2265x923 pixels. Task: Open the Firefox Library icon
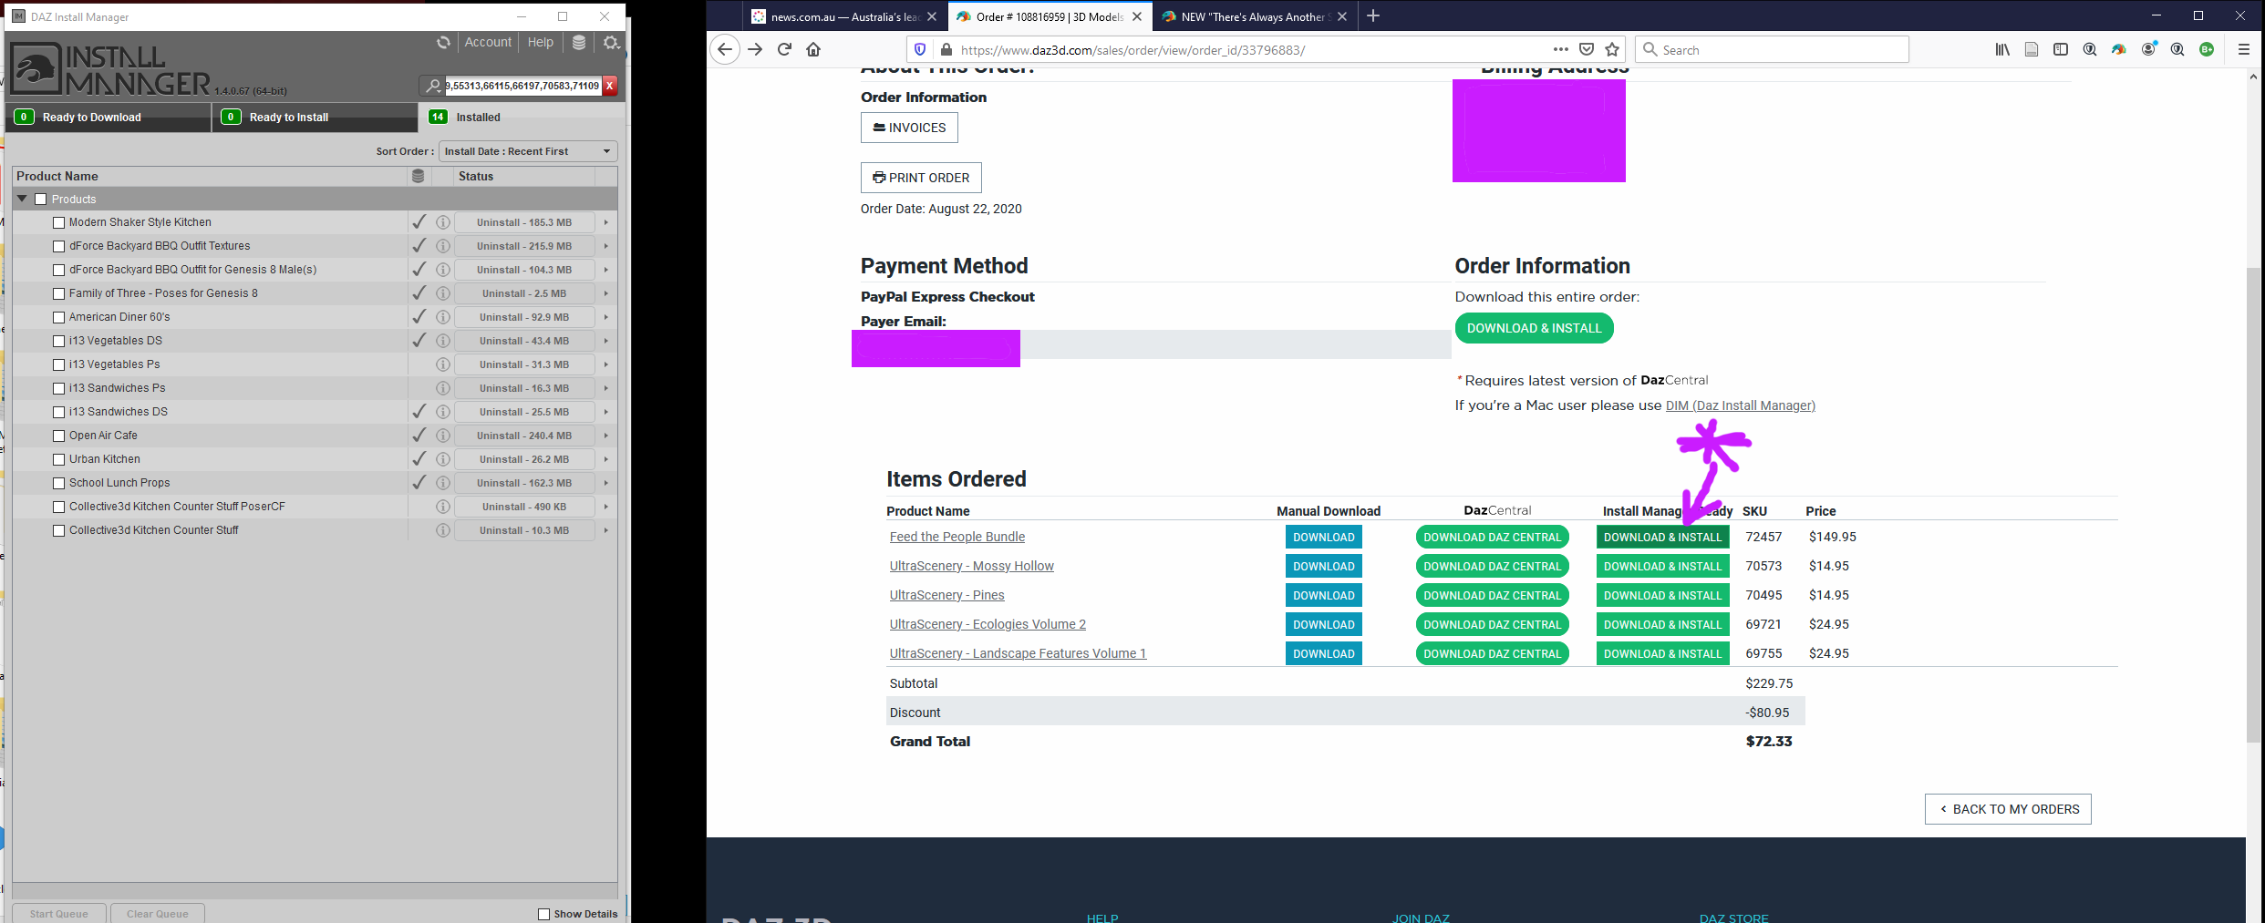click(2002, 50)
